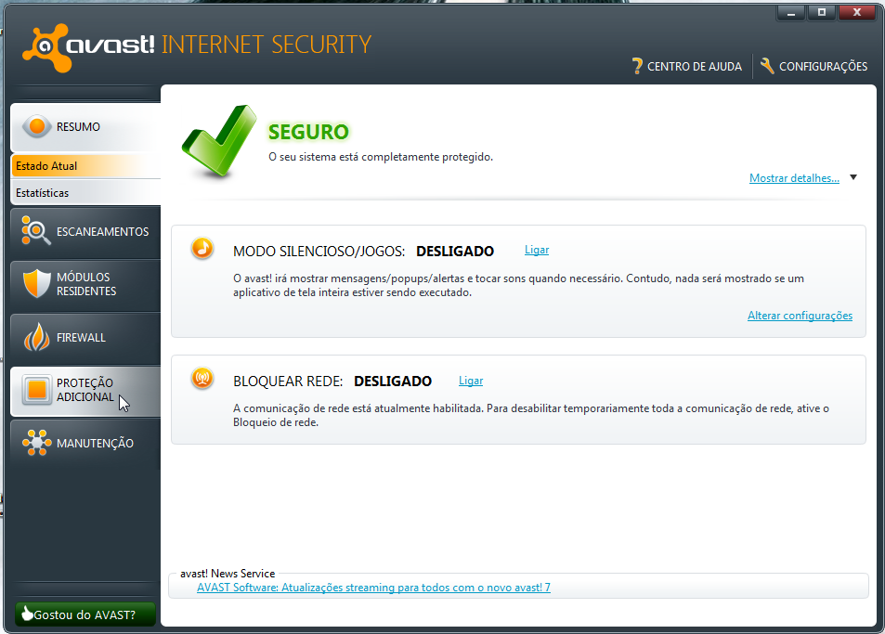This screenshot has width=885, height=634.
Task: Enable Bloquear Rede using Ligar link
Action: pos(471,381)
